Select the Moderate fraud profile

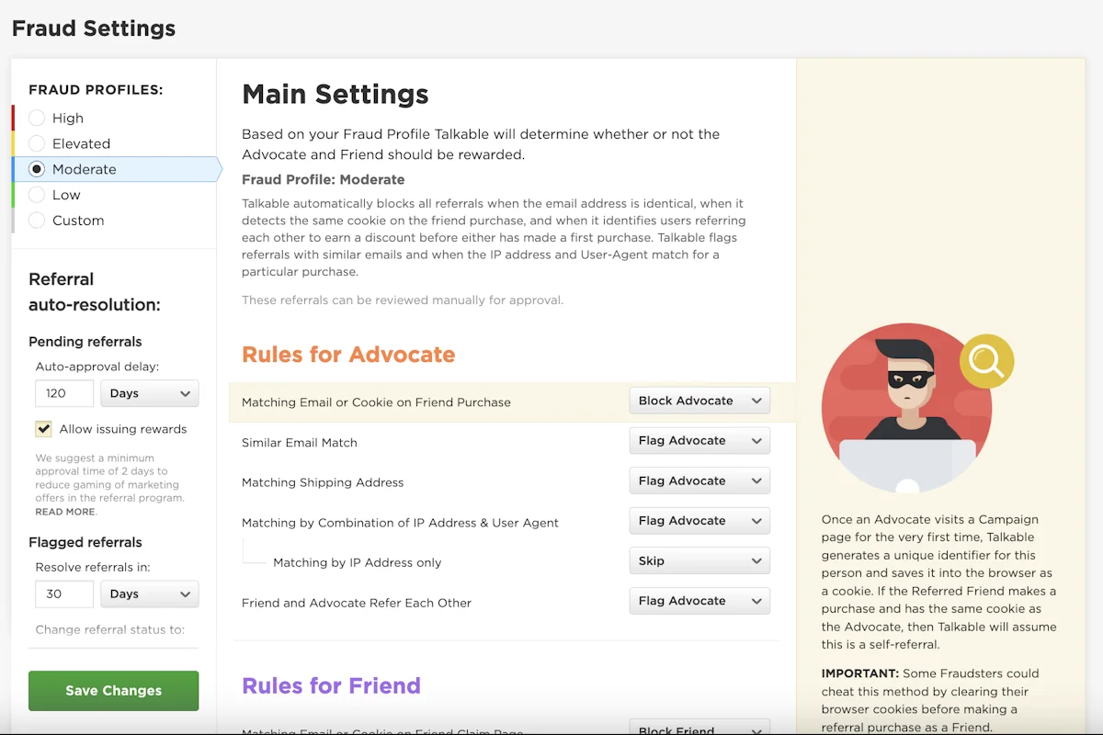click(x=37, y=169)
